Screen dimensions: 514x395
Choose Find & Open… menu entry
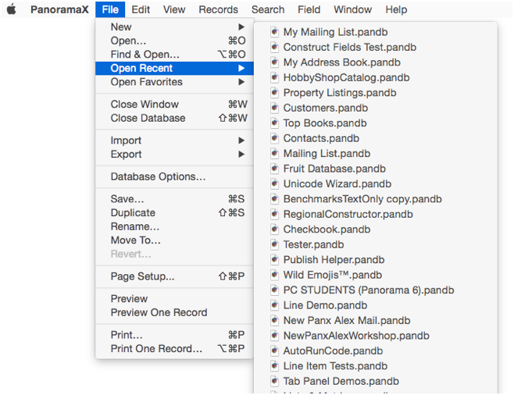(174, 55)
